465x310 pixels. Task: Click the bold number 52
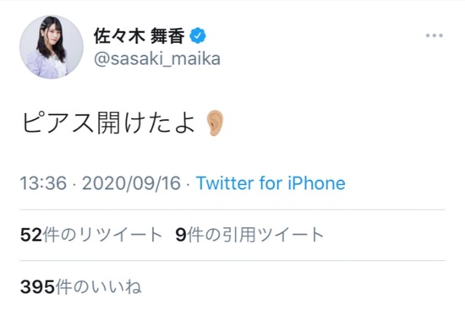[x=31, y=235]
